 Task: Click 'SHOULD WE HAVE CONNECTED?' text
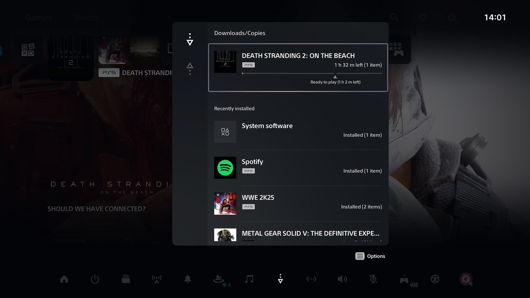97,209
